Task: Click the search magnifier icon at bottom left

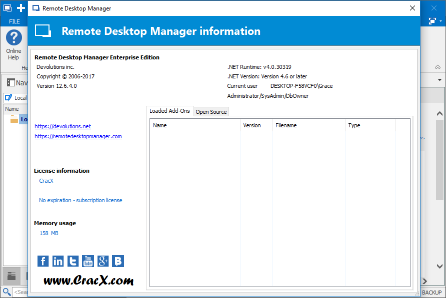Action: (x=6, y=292)
